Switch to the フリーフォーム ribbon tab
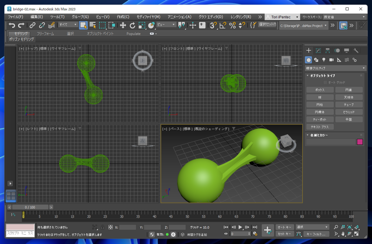372x244 pixels. click(x=45, y=34)
